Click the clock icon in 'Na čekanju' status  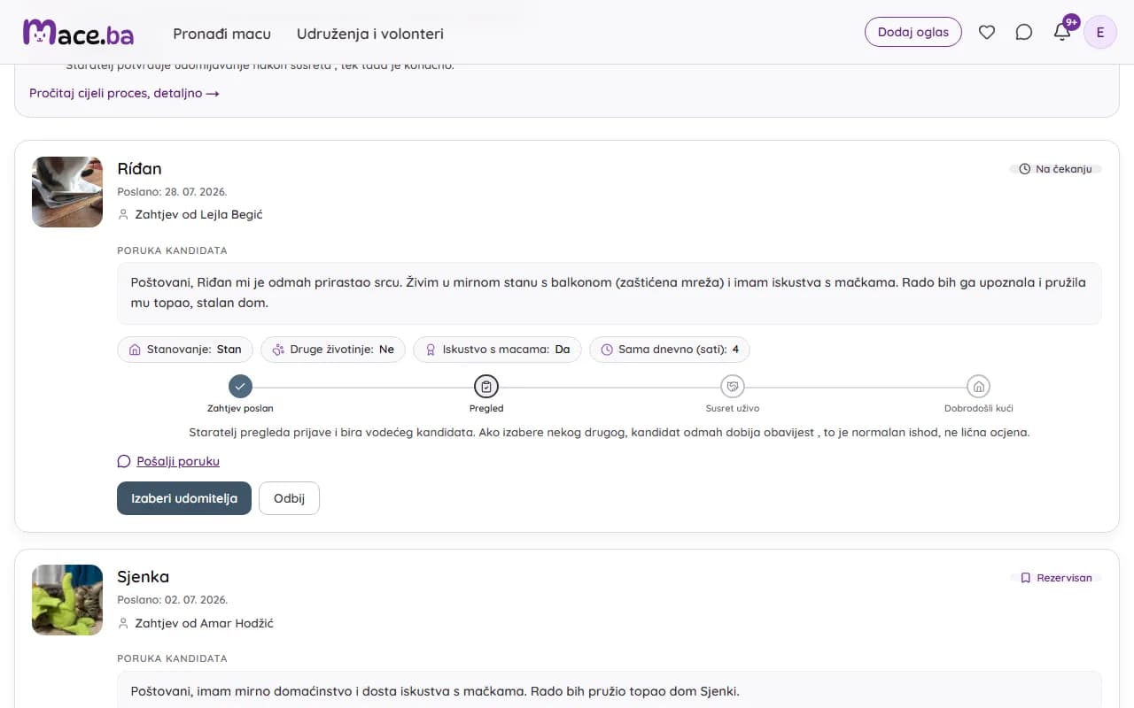click(1025, 169)
